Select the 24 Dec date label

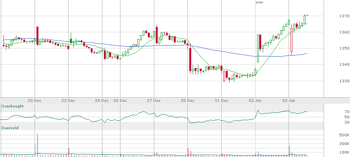[102, 100]
